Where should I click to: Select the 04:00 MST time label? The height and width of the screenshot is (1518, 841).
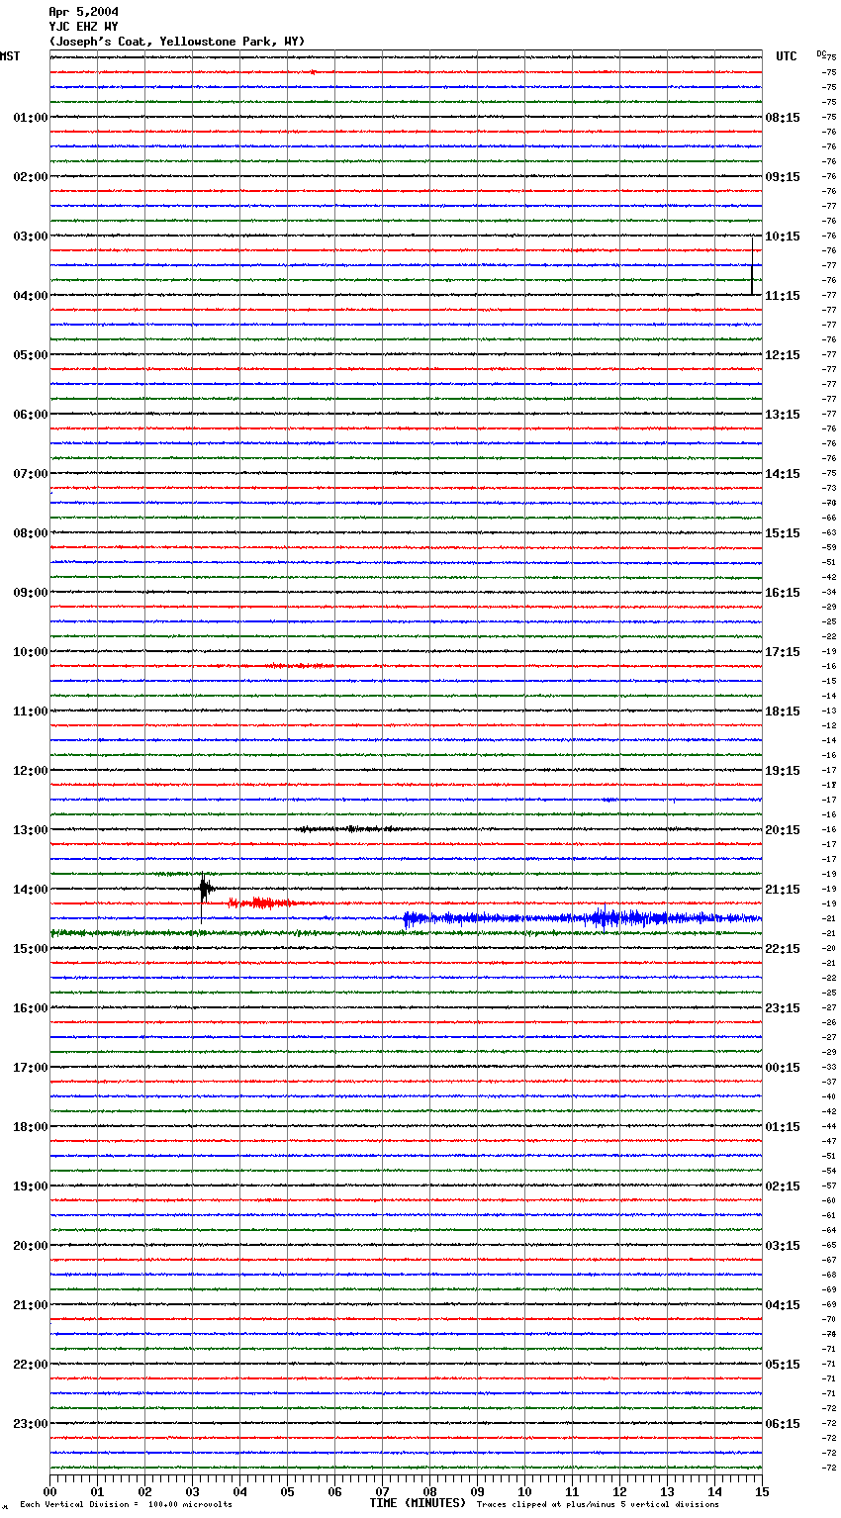31,296
